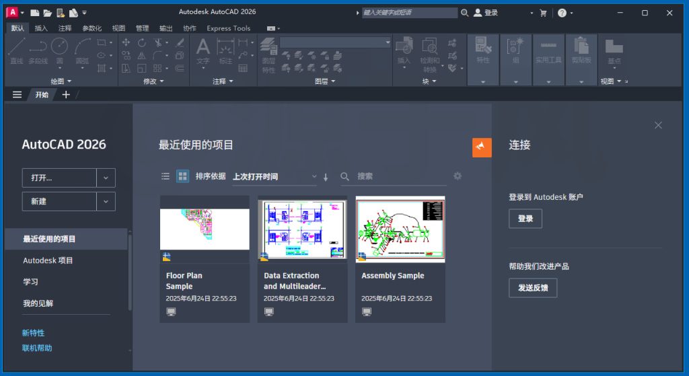This screenshot has height=376, width=689.
Task: Select the Rotate tool in Modify panel
Action: pyautogui.click(x=141, y=42)
